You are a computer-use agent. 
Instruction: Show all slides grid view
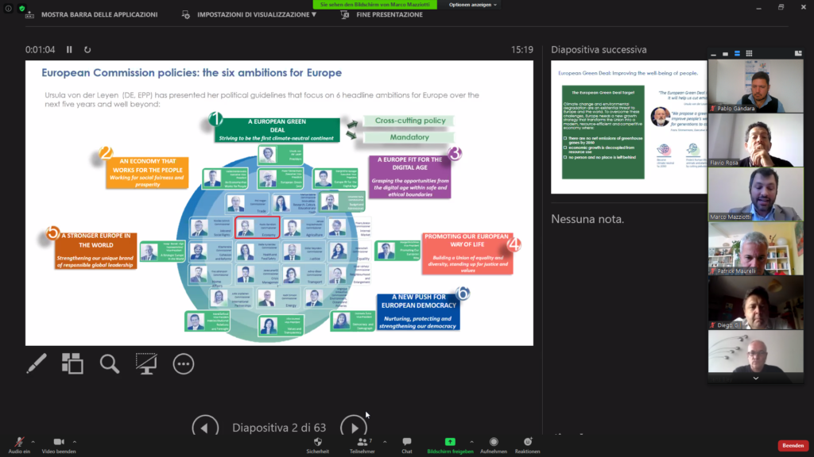(x=72, y=364)
